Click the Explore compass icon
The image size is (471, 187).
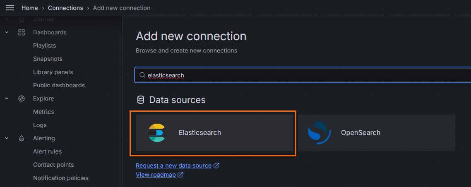(22, 98)
